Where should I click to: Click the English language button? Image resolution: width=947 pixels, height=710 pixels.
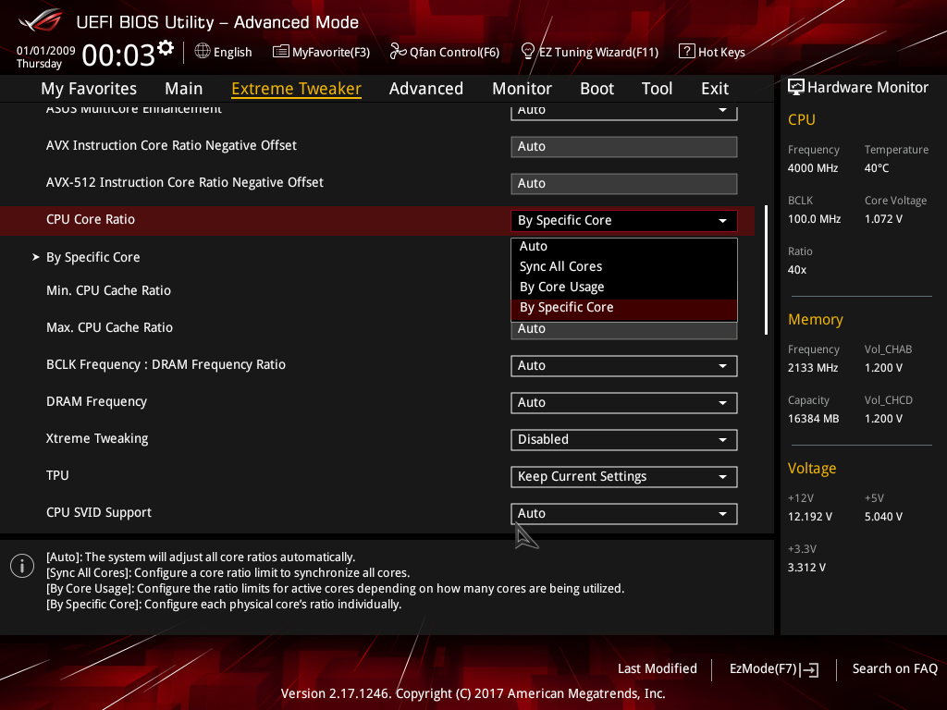point(224,52)
